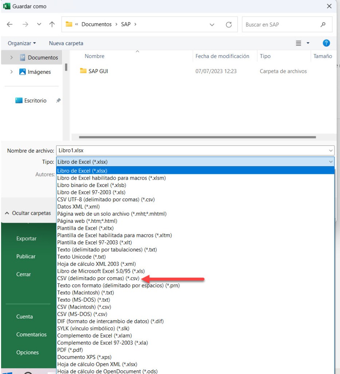Click the blue Help question mark icon
The width and height of the screenshot is (340, 374).
326,43
